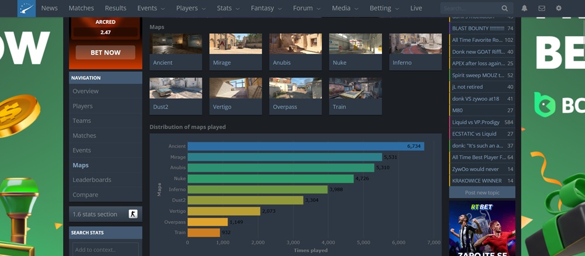Viewport: 585px width, 256px height.
Task: Click the Vertigo bar in chart
Action: [x=224, y=211]
